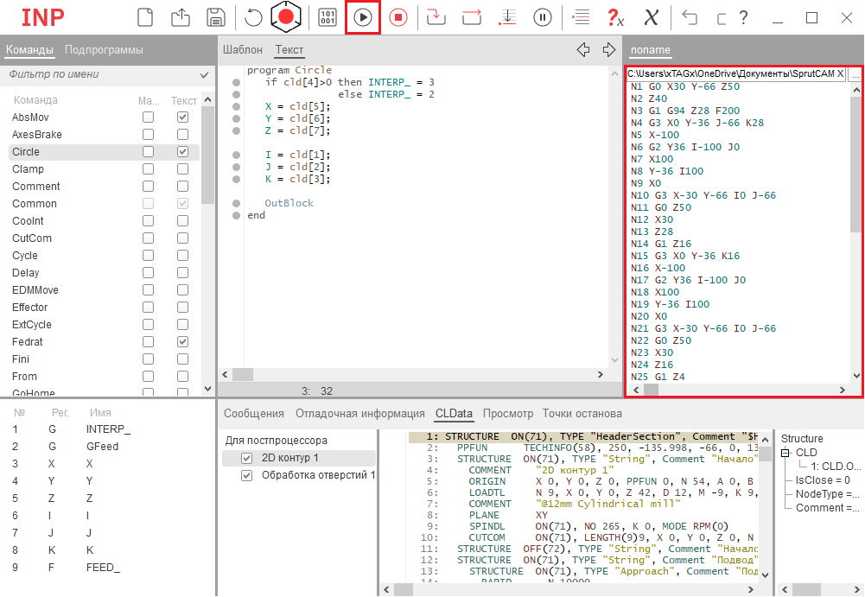Enable the Текст checkbox for Clamp

(182, 169)
